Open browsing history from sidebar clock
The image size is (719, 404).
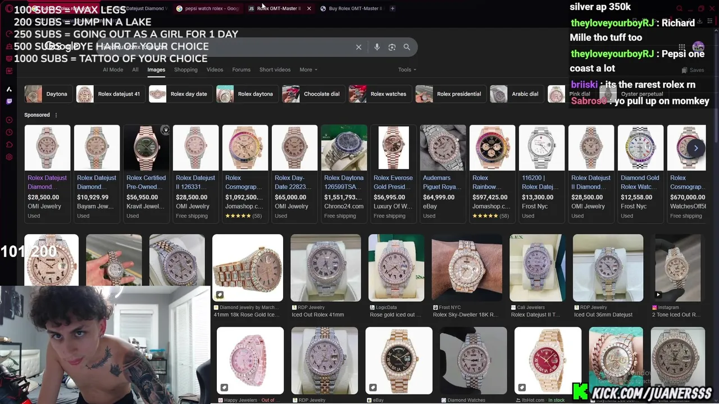coord(9,132)
